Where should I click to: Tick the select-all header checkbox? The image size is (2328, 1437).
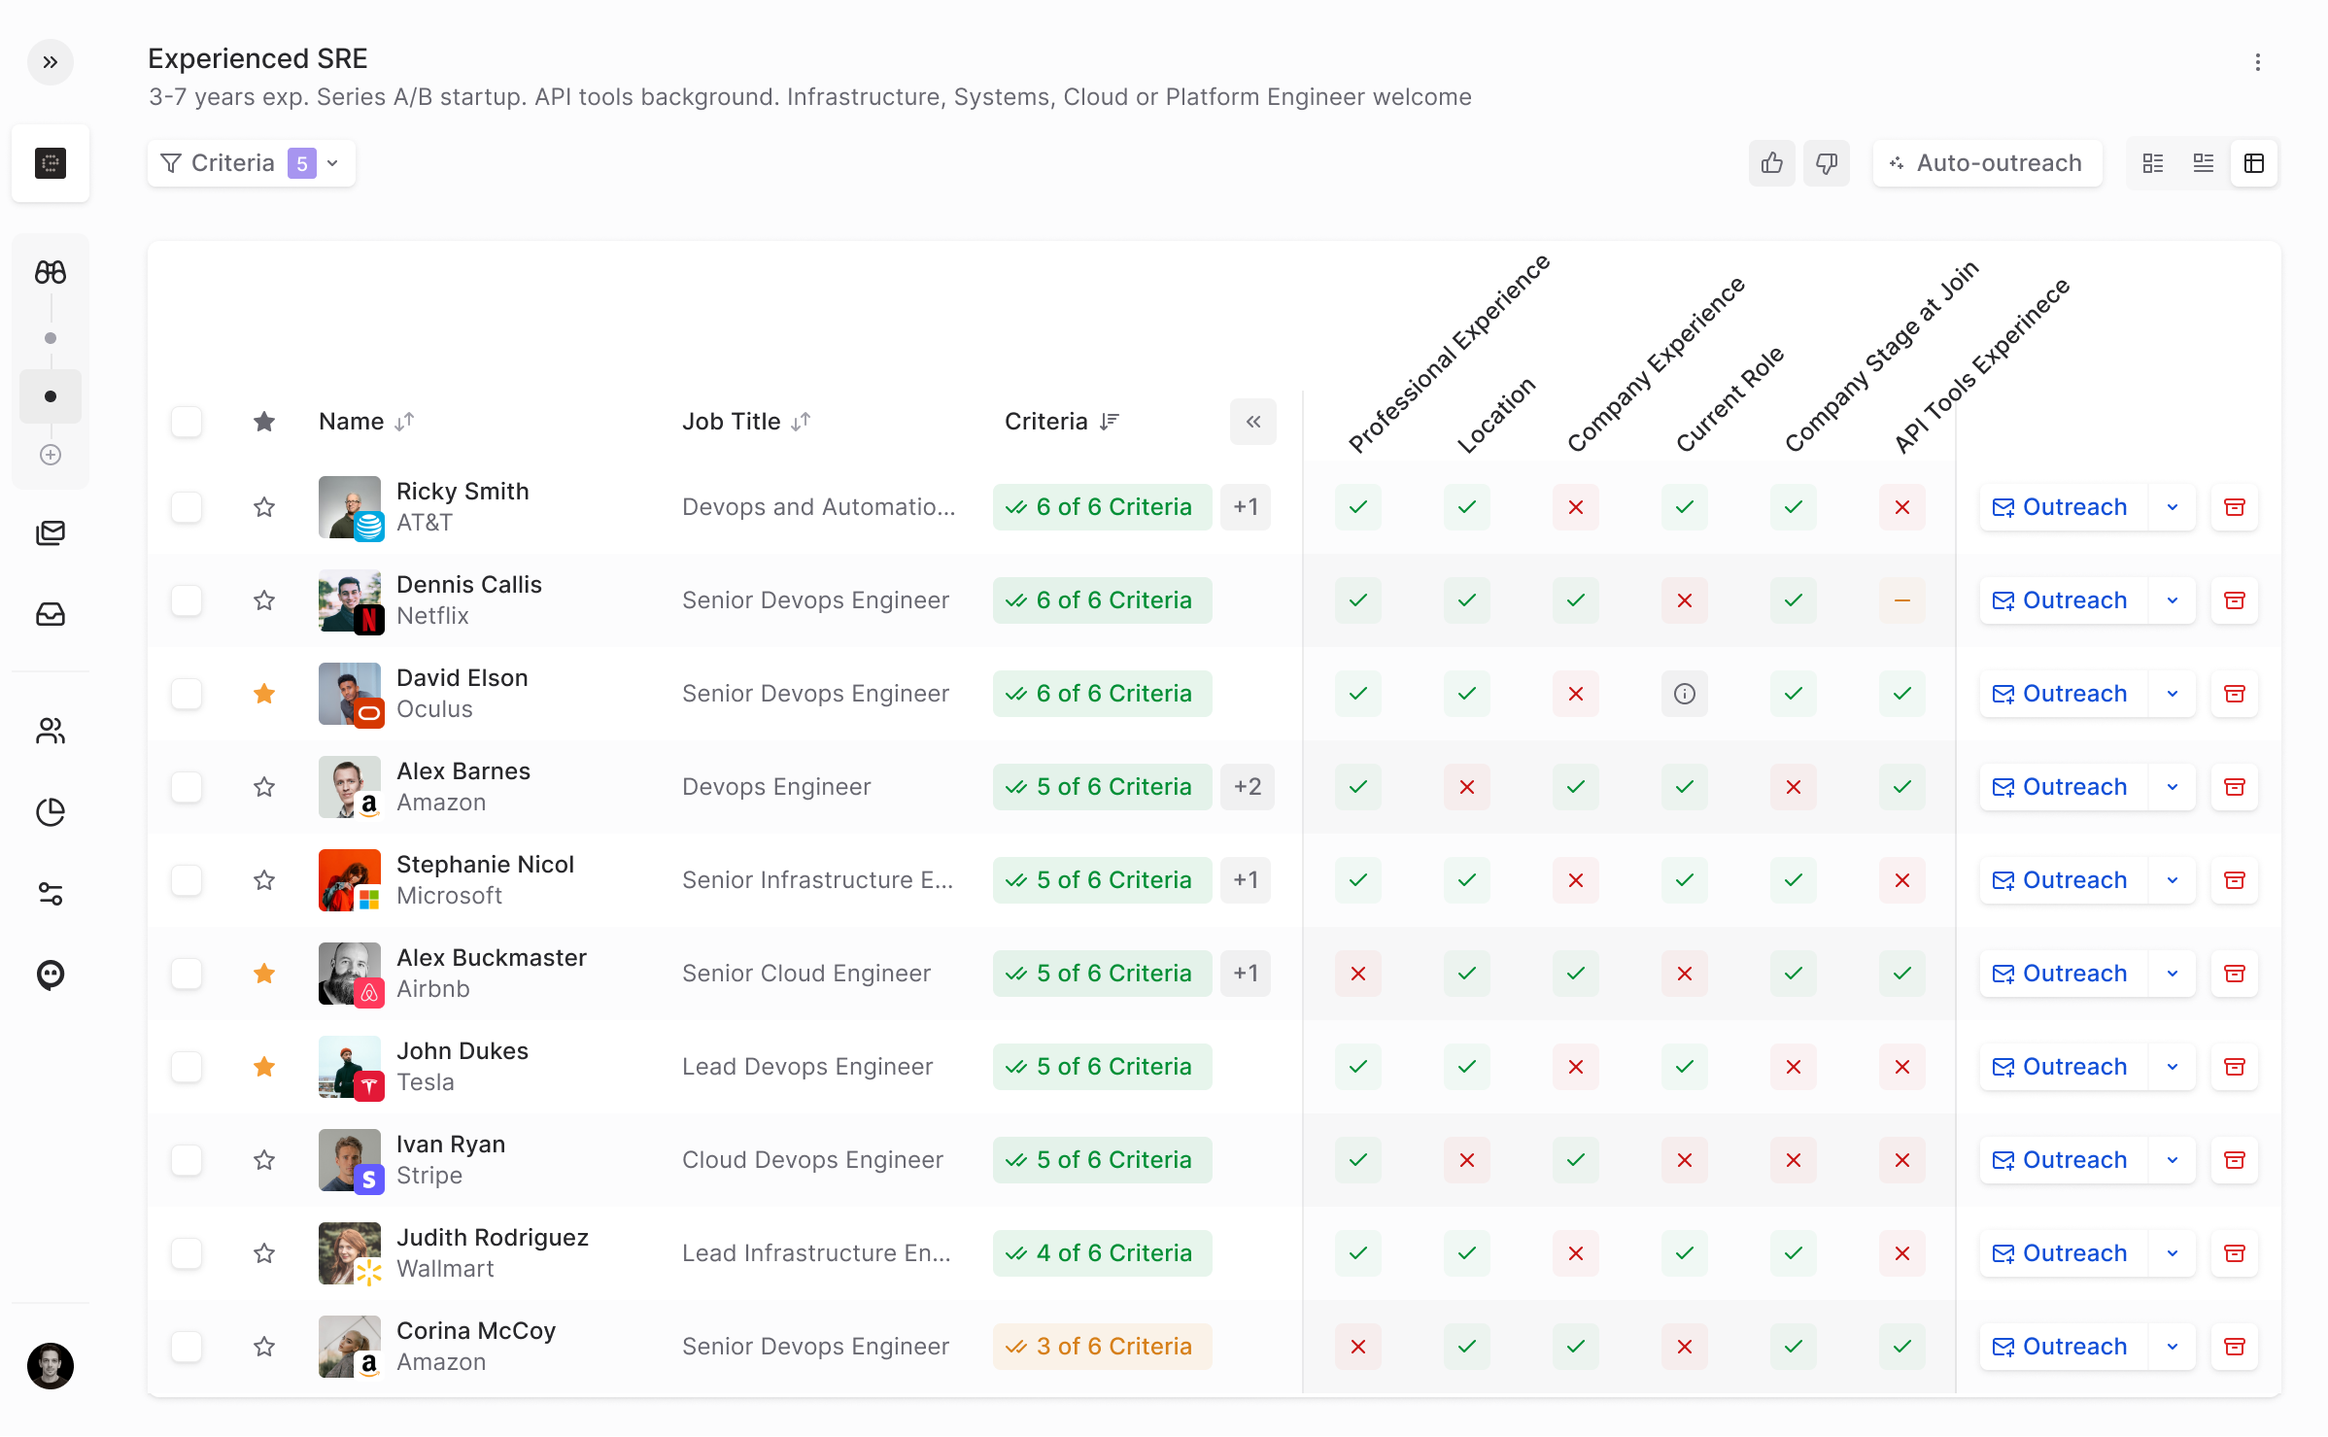click(187, 422)
